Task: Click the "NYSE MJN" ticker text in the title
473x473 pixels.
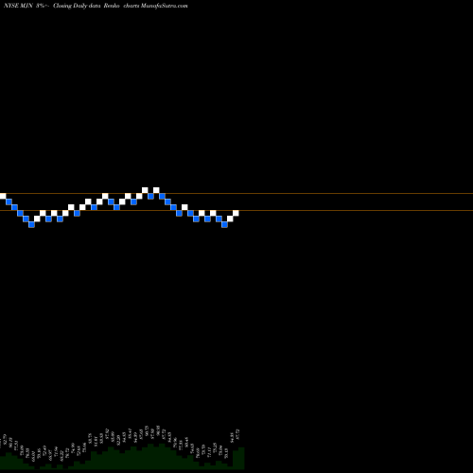Action: click(18, 6)
